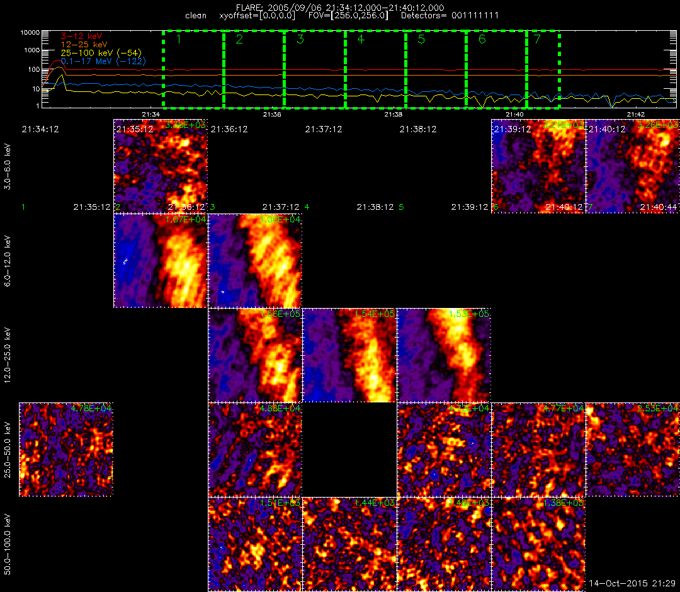The width and height of the screenshot is (680, 592).
Task: Click the '10000' y-axis label
Action: (30, 33)
